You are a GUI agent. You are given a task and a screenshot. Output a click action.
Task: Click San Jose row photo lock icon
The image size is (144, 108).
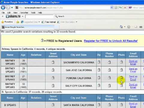[121, 70]
